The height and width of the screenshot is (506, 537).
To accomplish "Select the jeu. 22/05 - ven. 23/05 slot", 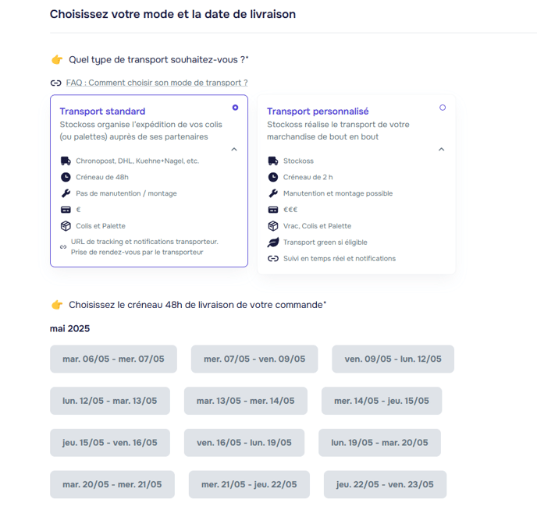I will click(x=385, y=484).
